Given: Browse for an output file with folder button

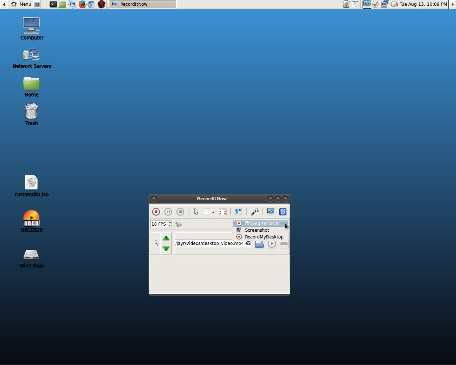Looking at the screenshot, I should point(259,244).
